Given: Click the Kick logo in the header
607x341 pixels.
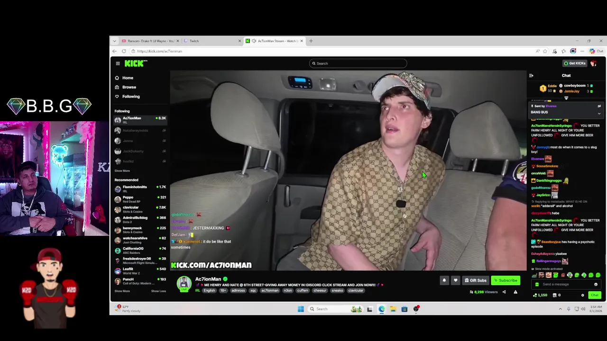Looking at the screenshot, I should pyautogui.click(x=136, y=63).
